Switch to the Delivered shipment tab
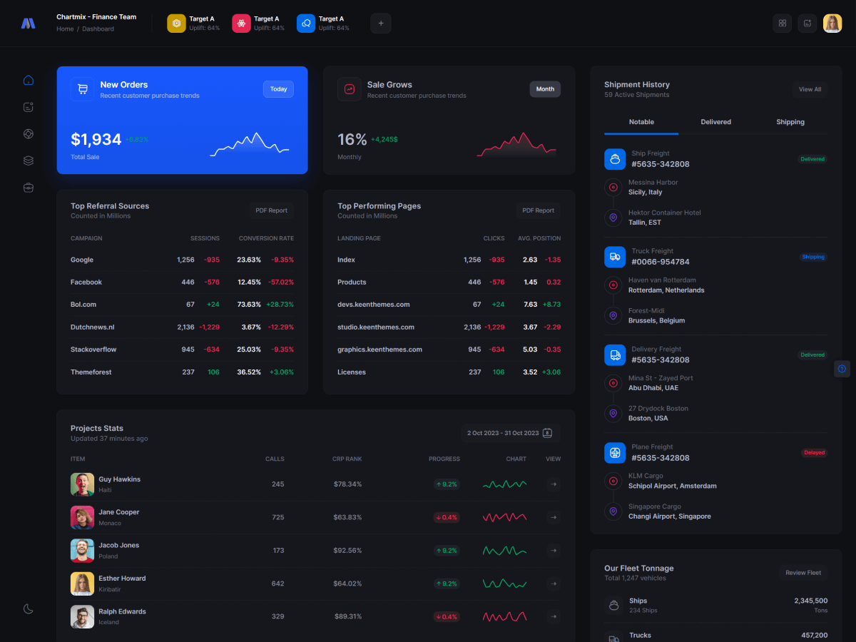The width and height of the screenshot is (856, 642). [715, 122]
